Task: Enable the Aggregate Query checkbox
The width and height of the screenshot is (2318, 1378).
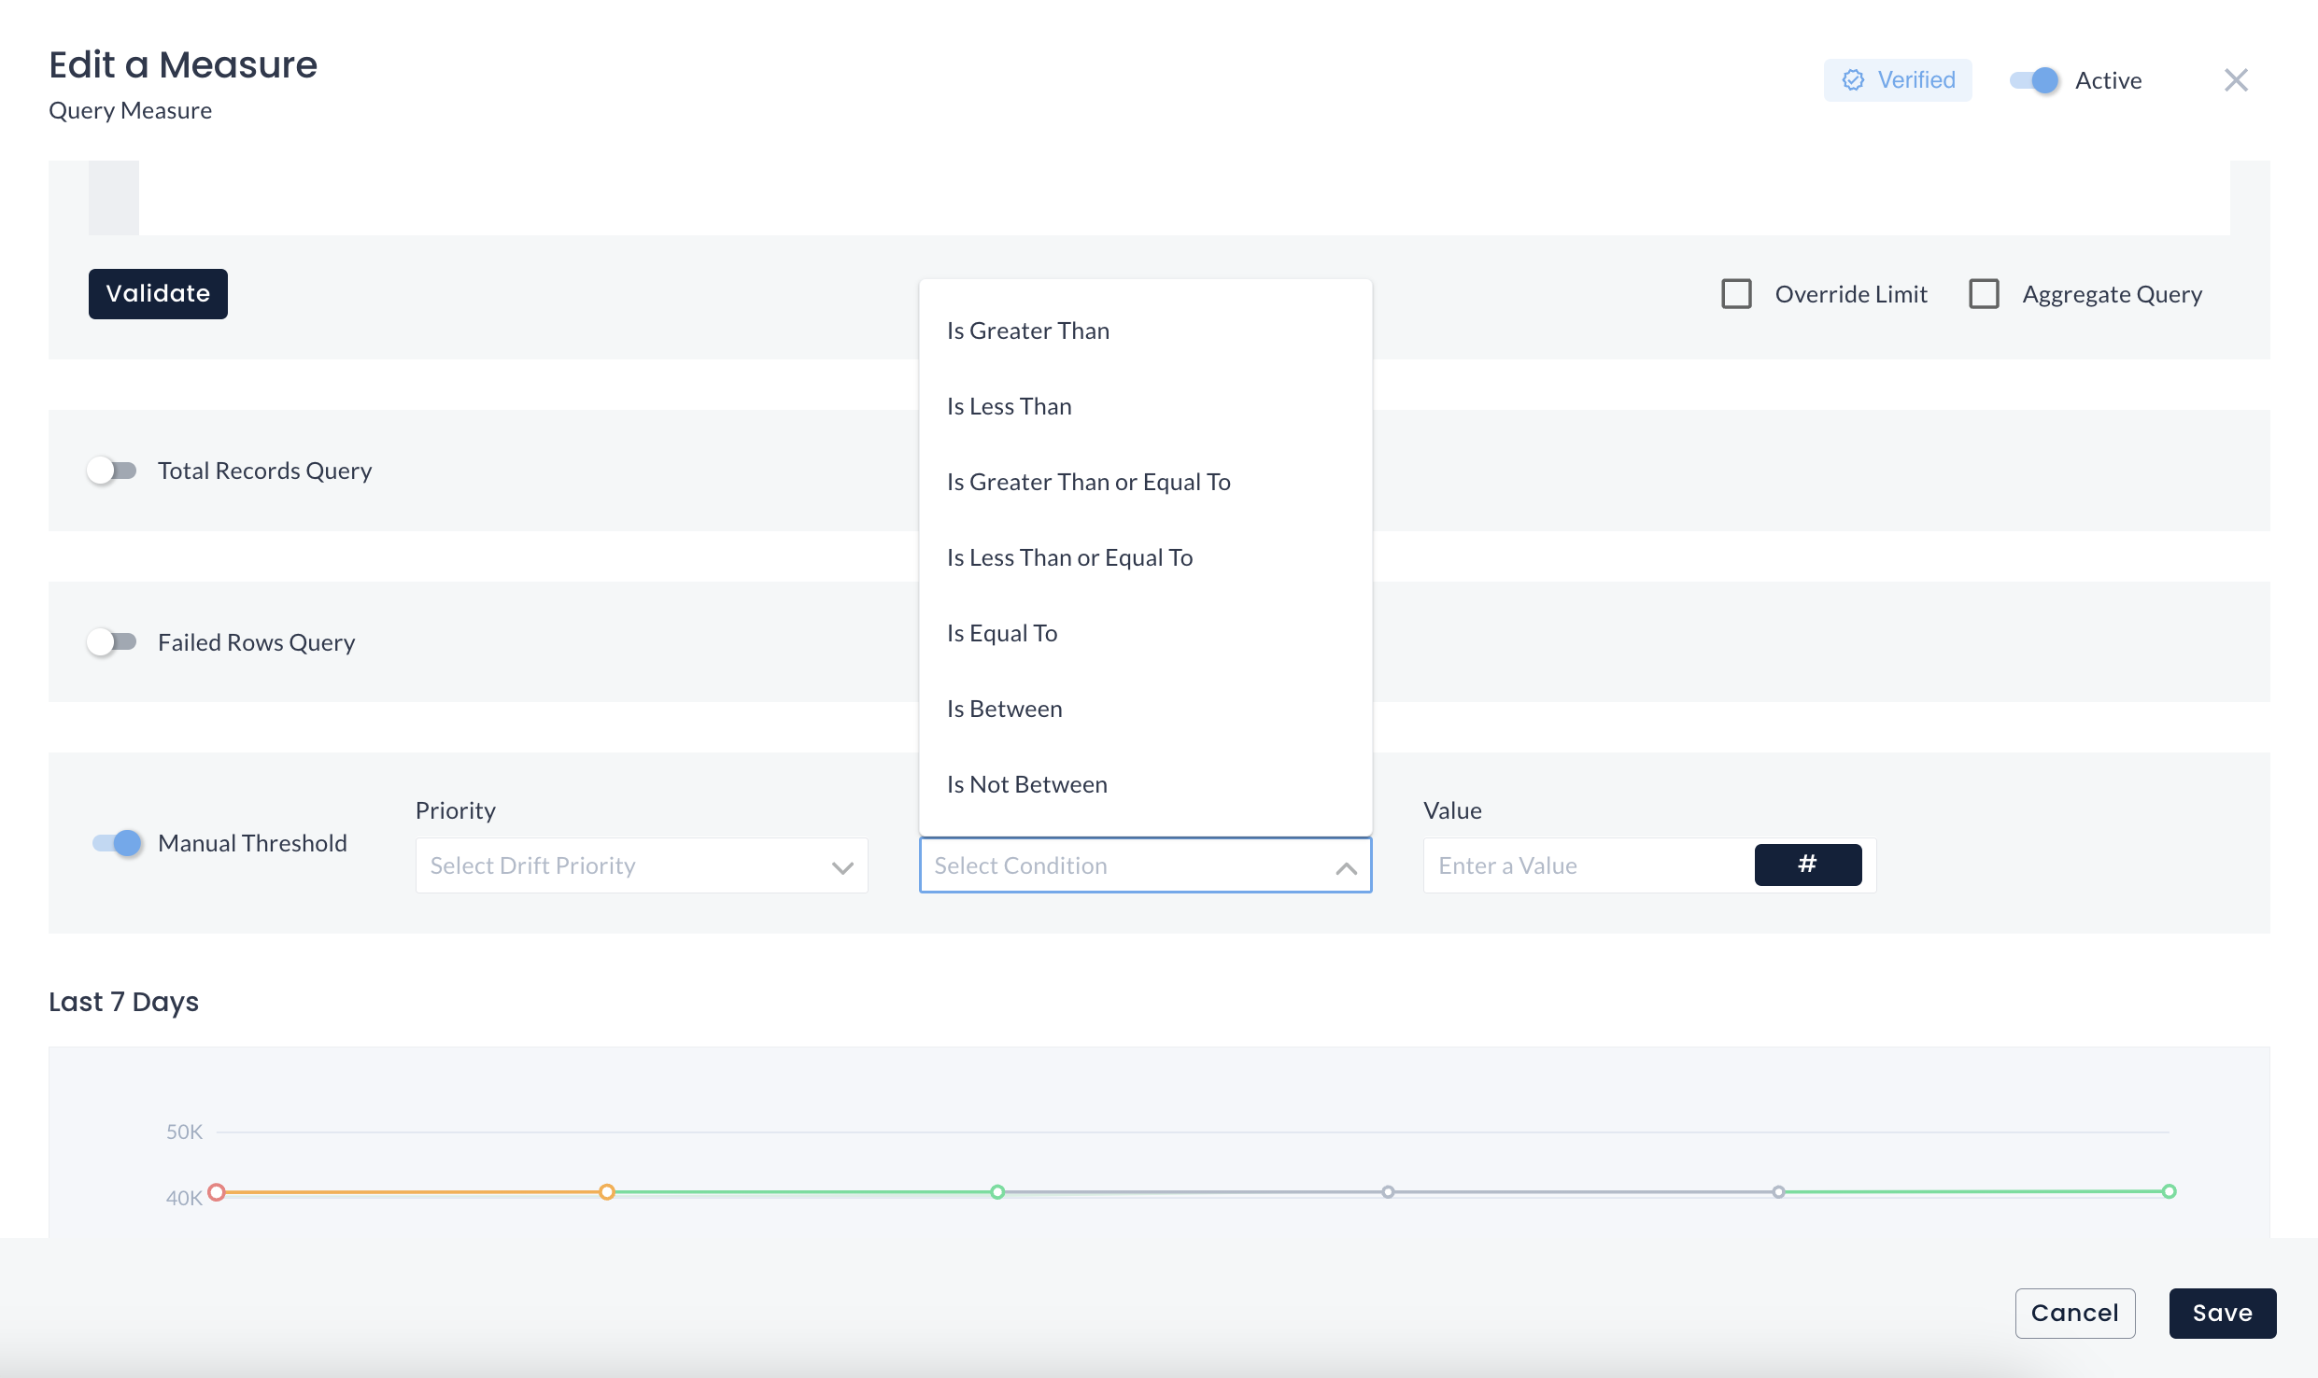Action: 1985,294
